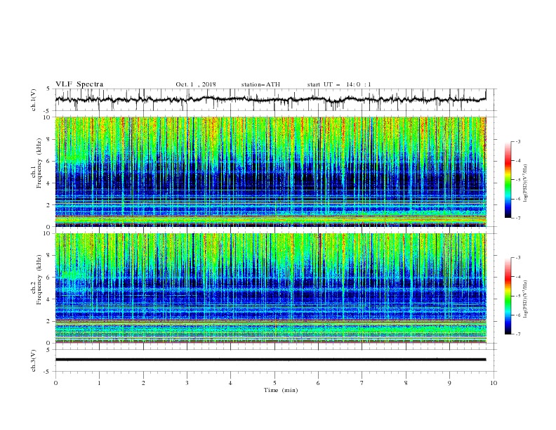The image size is (556, 430).
Task: Click the ch.3(V) axis label
Action: [x=34, y=361]
